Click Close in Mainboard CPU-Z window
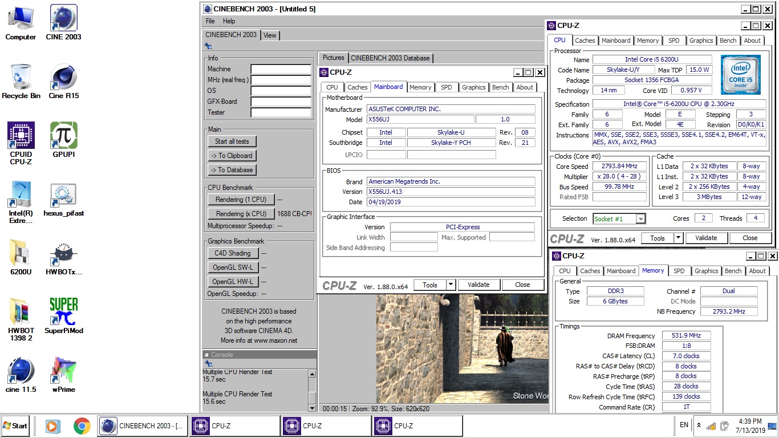The width and height of the screenshot is (779, 438). (522, 285)
